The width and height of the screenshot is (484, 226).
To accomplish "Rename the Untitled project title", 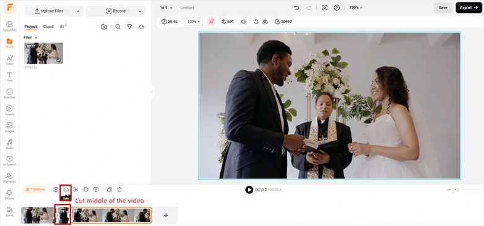I will pyautogui.click(x=187, y=7).
